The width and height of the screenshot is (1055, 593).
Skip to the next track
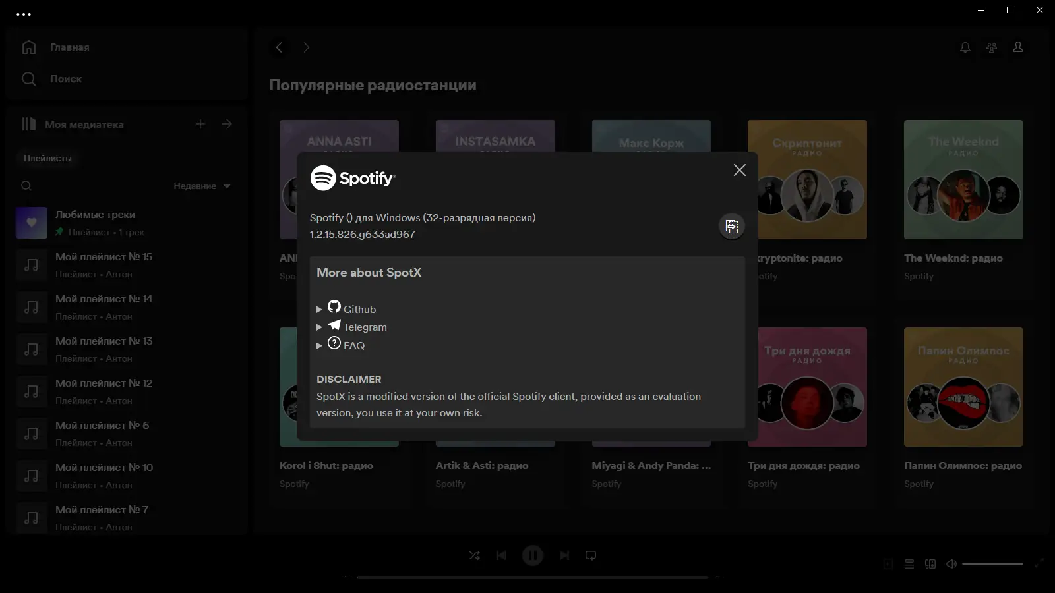point(564,555)
